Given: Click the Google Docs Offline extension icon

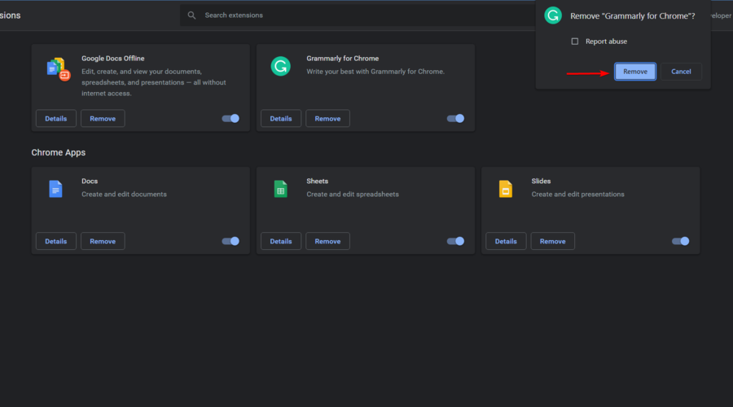Looking at the screenshot, I should 56,70.
